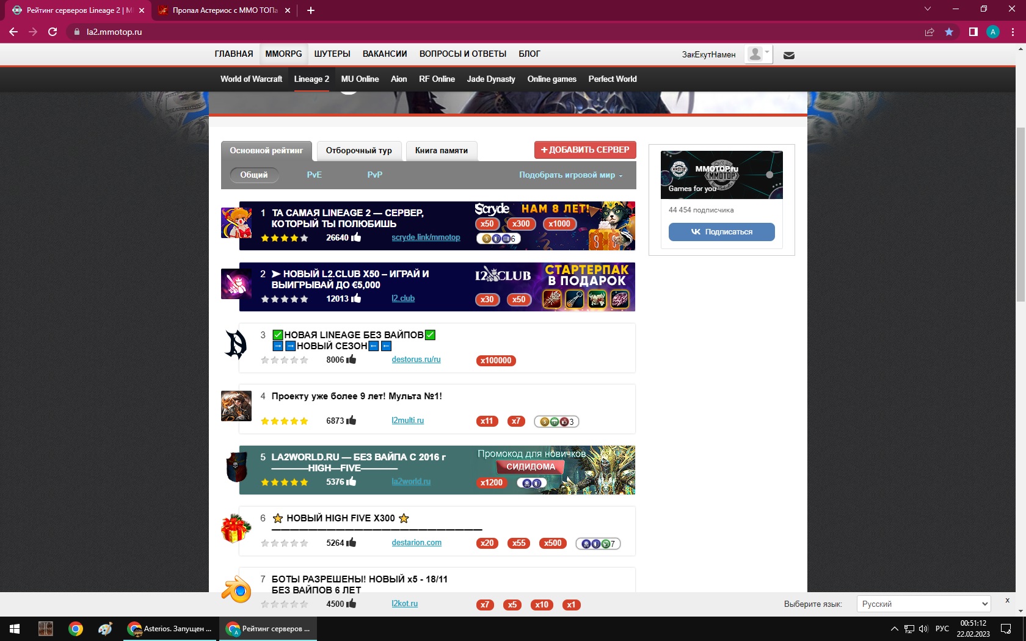Click the VK Подписаться button

point(721,232)
